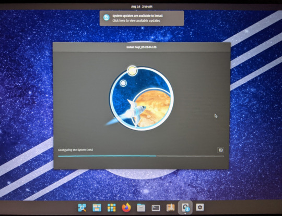The height and width of the screenshot is (216, 282).
Task: Click 'Click here to view available updates'
Action: pyautogui.click(x=136, y=21)
